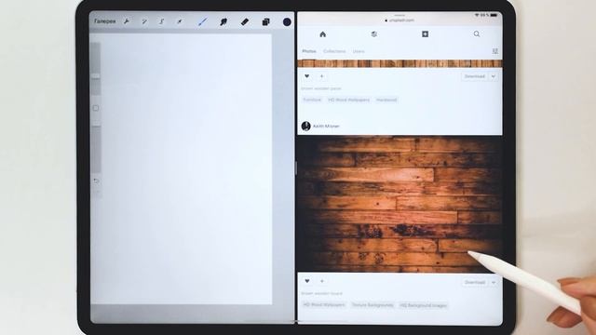Tap the HQ Background Images tag
This screenshot has width=596, height=335.
tap(423, 305)
